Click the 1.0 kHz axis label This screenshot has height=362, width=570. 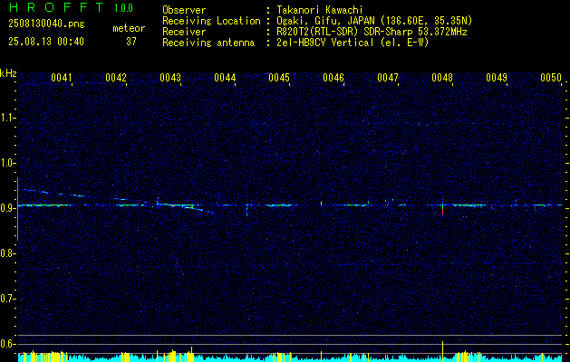pyautogui.click(x=7, y=163)
